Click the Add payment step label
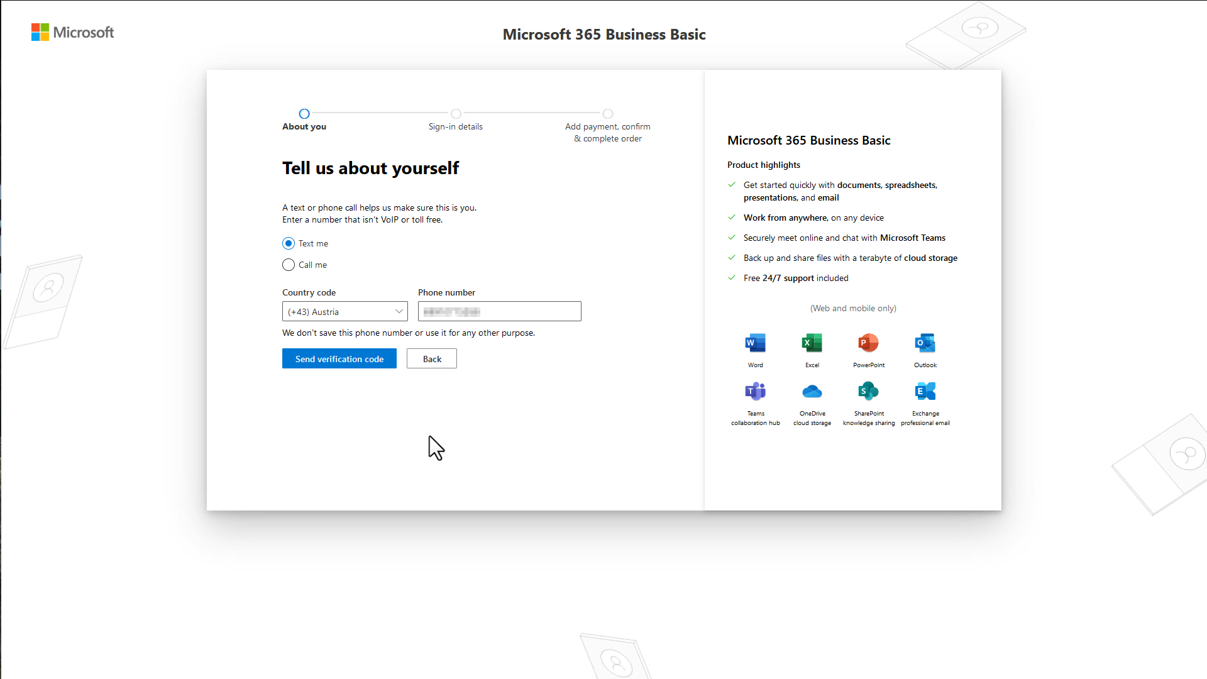Image resolution: width=1207 pixels, height=679 pixels. click(x=607, y=132)
